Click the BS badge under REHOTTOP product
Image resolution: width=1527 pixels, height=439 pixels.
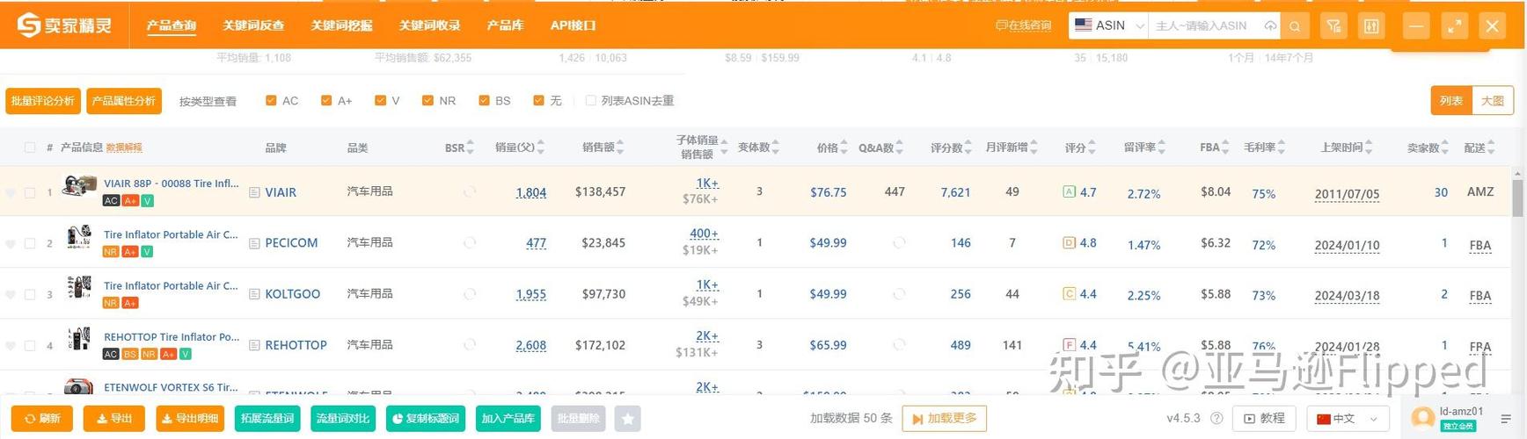[130, 354]
